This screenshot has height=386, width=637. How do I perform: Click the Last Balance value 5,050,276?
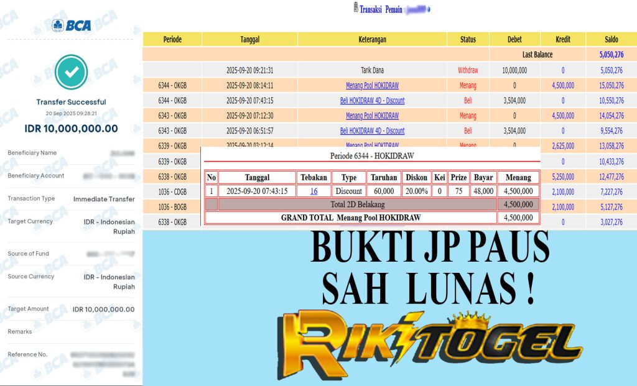click(611, 55)
